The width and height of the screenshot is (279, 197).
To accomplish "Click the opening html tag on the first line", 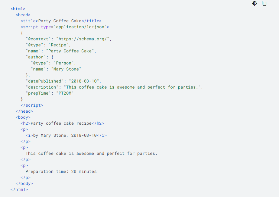I will pos(18,9).
